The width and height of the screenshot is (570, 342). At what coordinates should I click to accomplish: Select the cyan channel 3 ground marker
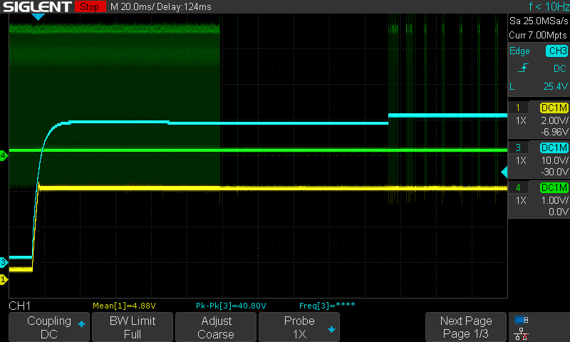pos(4,261)
